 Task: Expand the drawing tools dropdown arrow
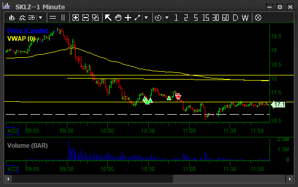coord(146,18)
